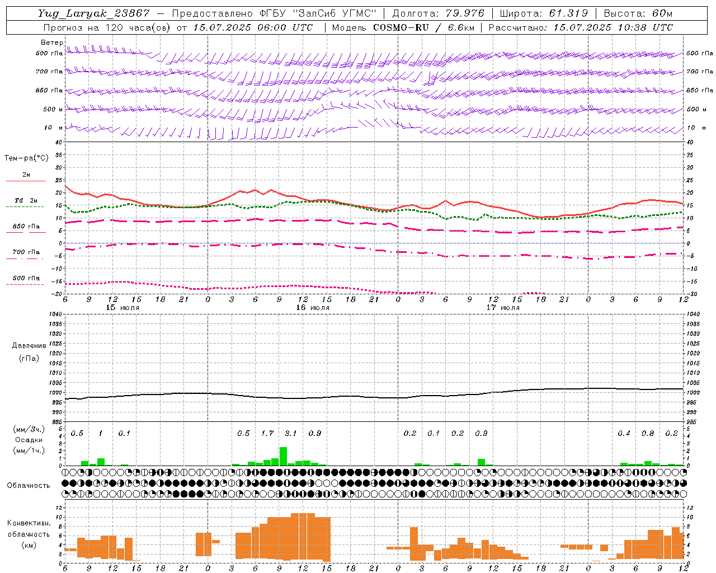Image resolution: width=716 pixels, height=573 pixels.
Task: Click the tallest green precipitation bar
Action: pos(283,456)
